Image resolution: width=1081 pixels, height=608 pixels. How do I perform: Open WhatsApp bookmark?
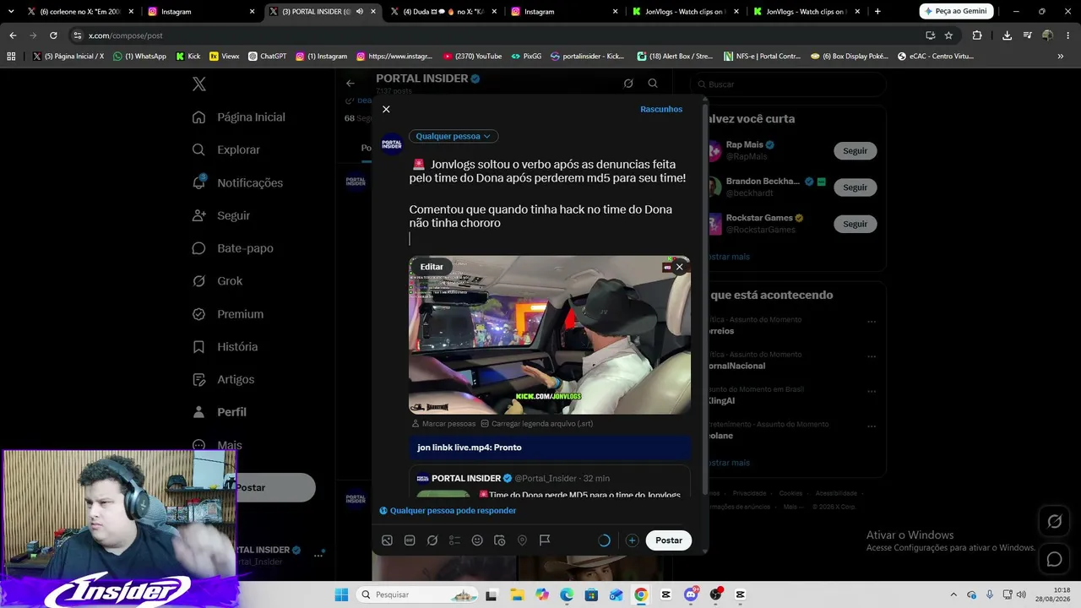[140, 57]
